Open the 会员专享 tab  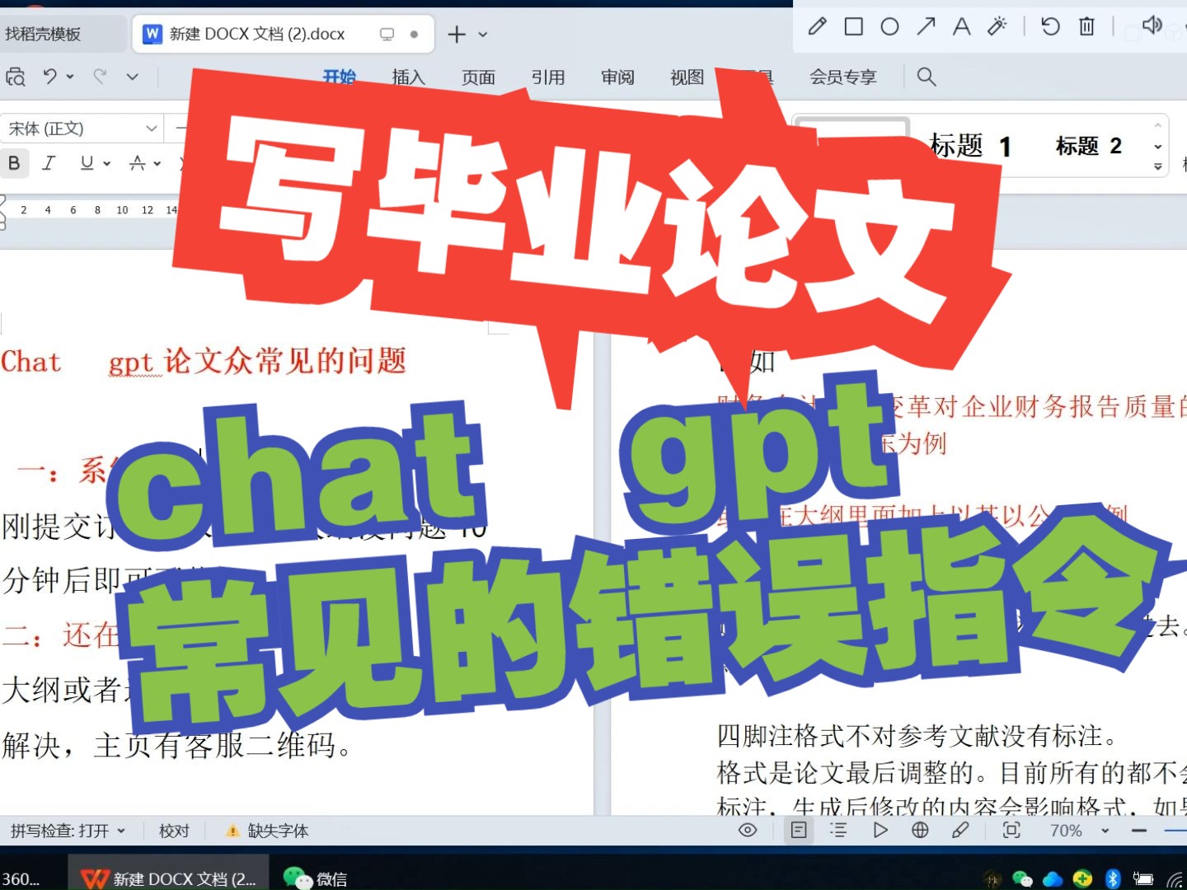point(842,77)
